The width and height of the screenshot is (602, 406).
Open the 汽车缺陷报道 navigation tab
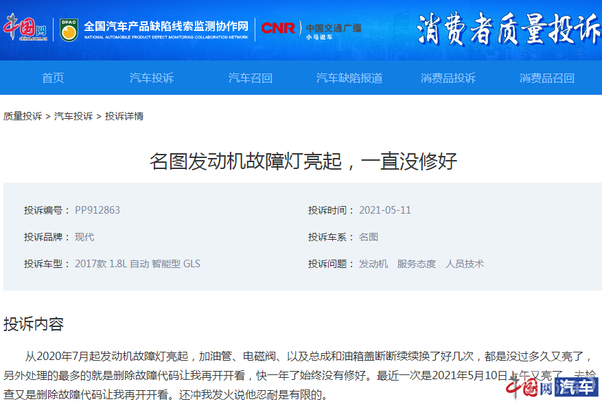pos(349,78)
